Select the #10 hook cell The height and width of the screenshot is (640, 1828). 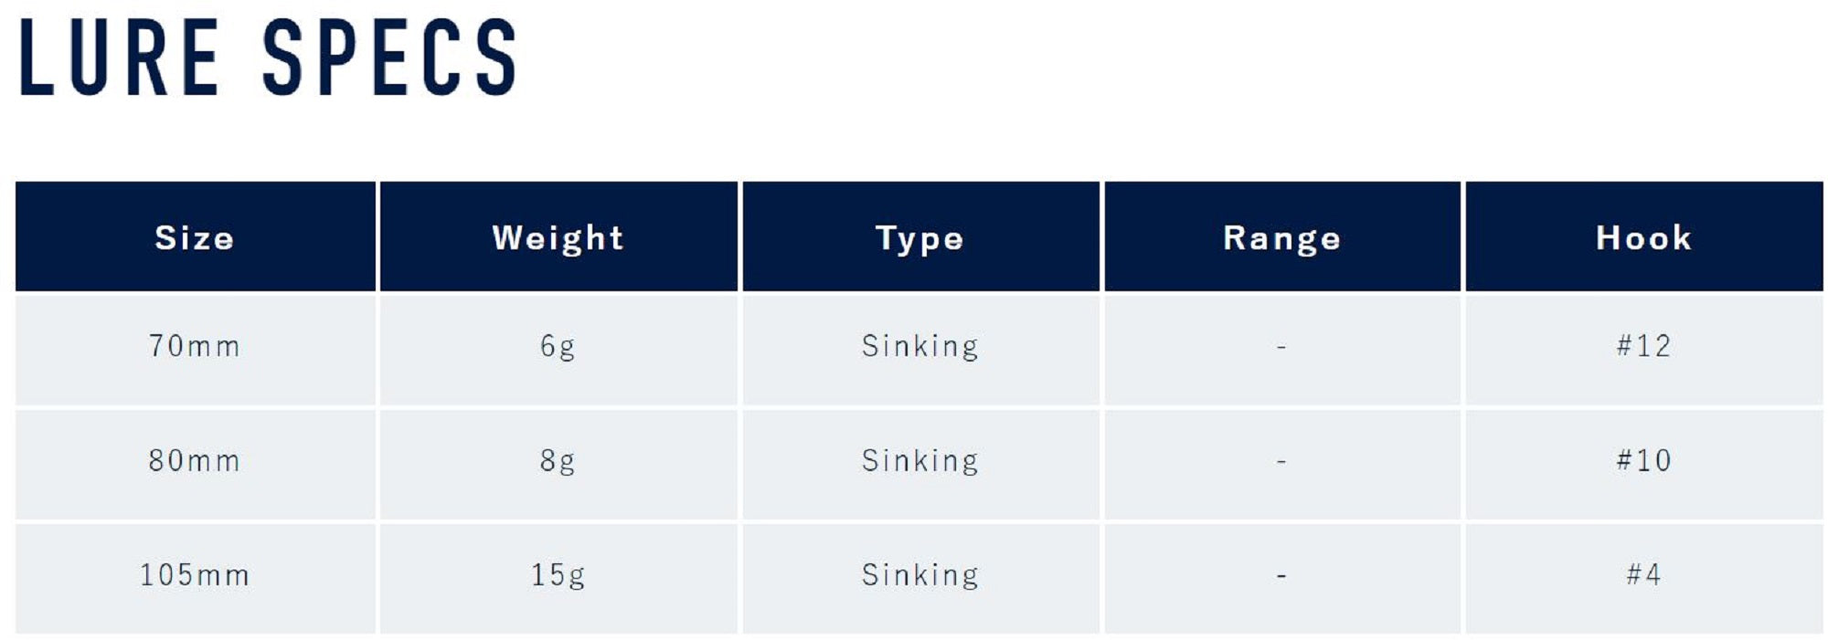1643,460
